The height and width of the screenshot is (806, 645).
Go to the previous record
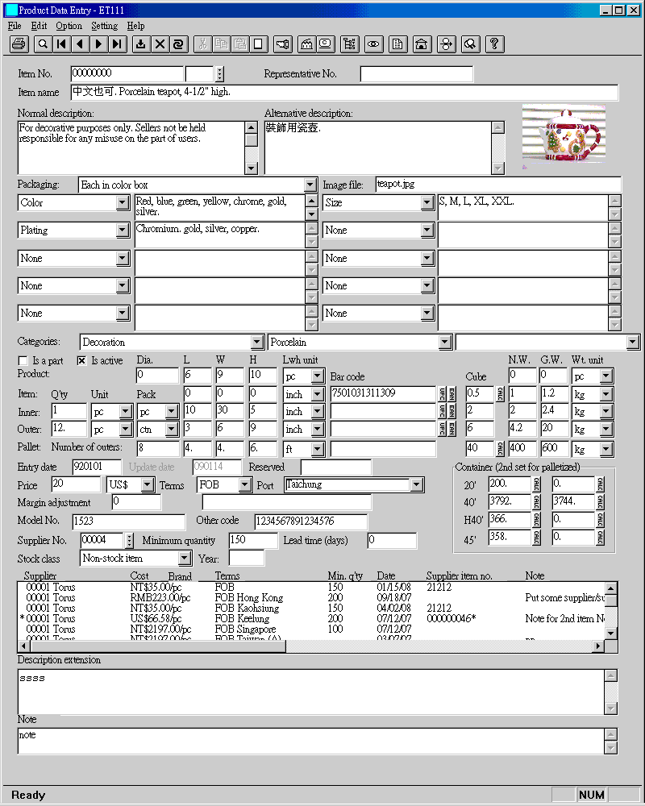click(81, 44)
